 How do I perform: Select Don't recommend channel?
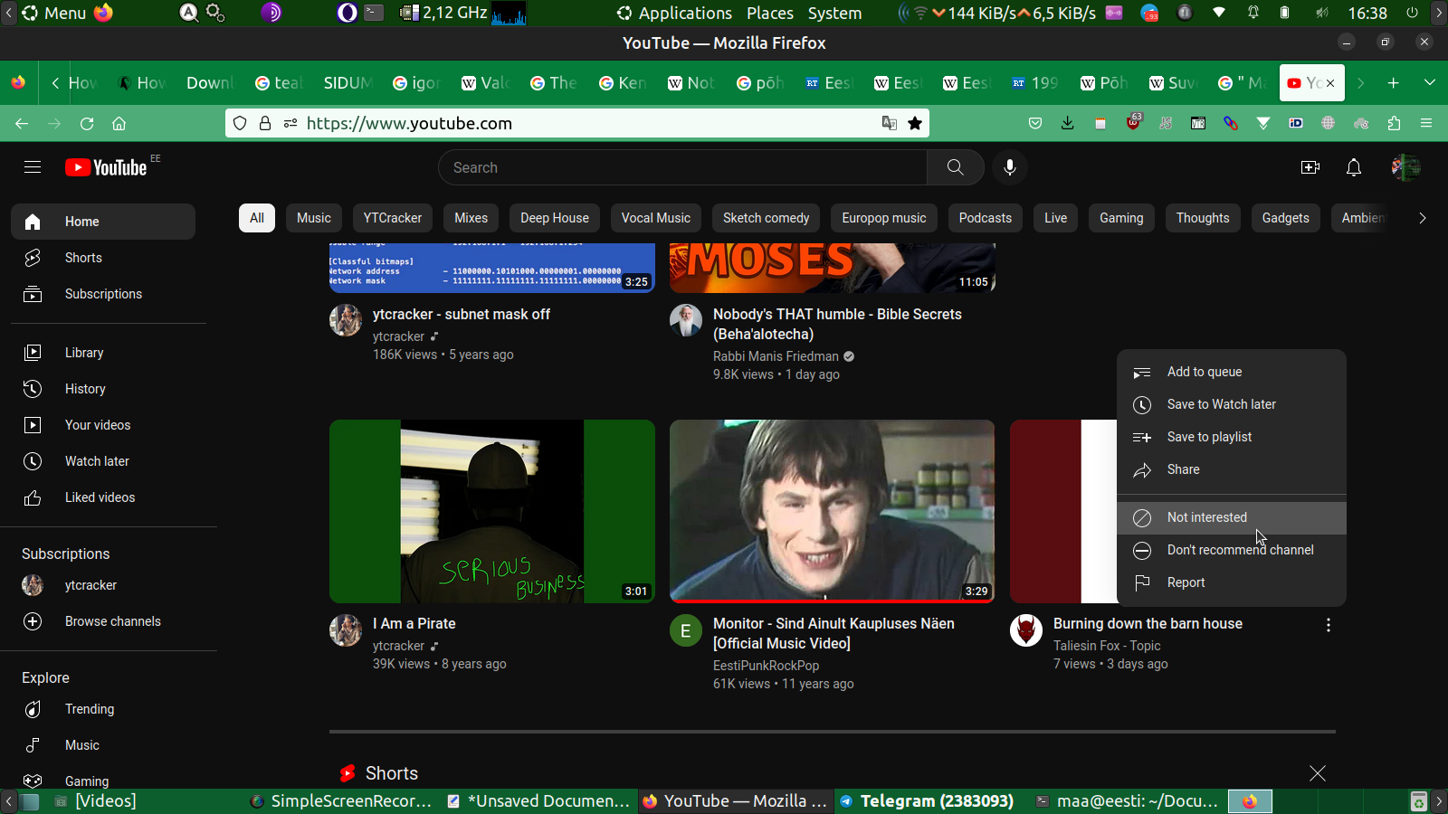(1232, 550)
